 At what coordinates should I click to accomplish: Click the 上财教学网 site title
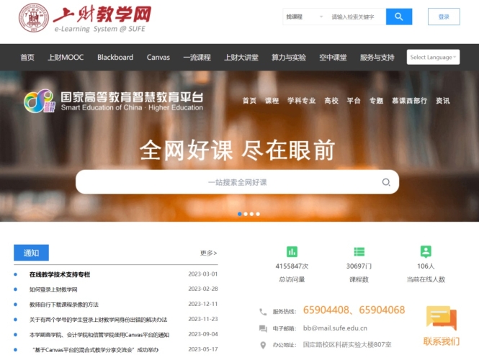pos(102,14)
